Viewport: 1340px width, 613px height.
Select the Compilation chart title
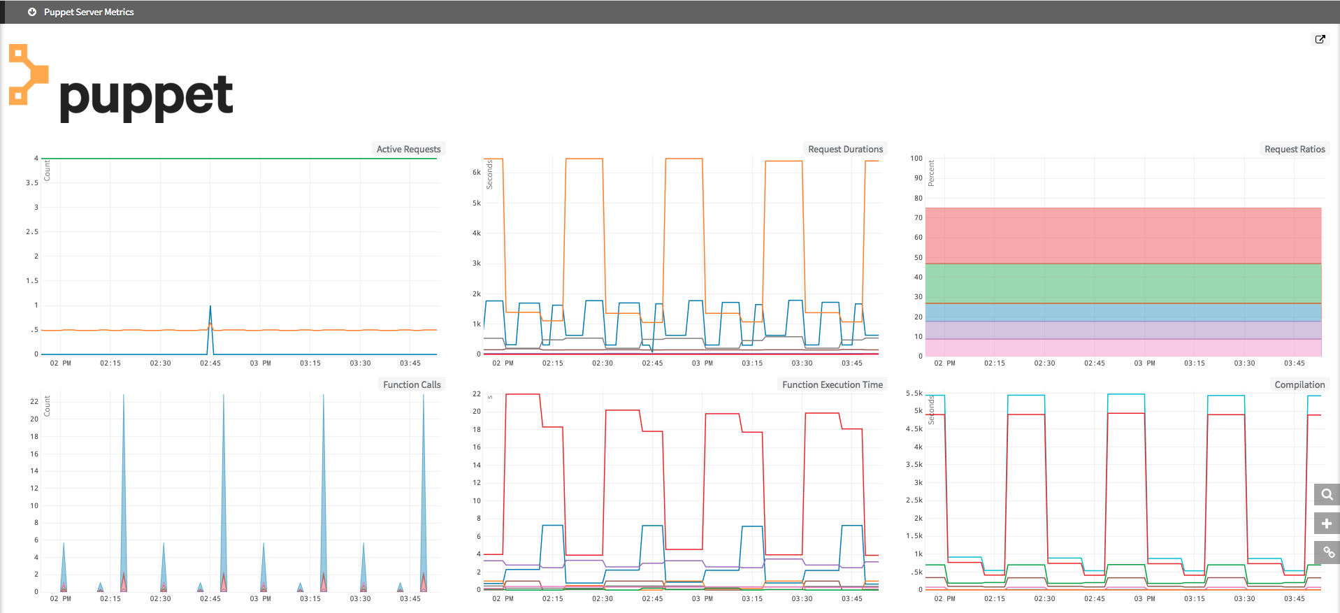pos(1299,384)
